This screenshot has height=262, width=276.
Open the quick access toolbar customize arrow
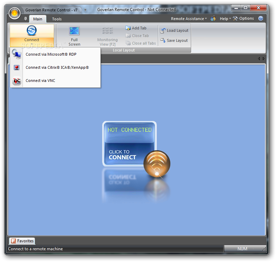coord(86,10)
